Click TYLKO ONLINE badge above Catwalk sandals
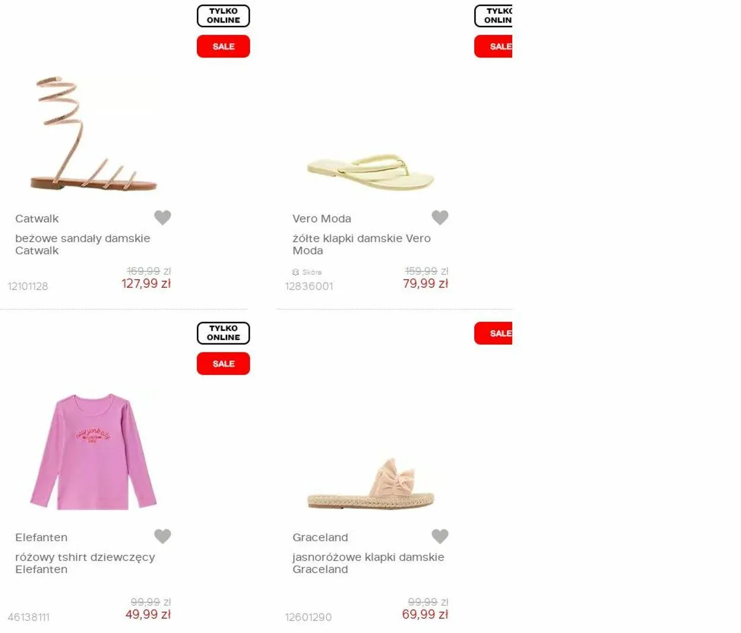The image size is (741, 633). coord(223,16)
